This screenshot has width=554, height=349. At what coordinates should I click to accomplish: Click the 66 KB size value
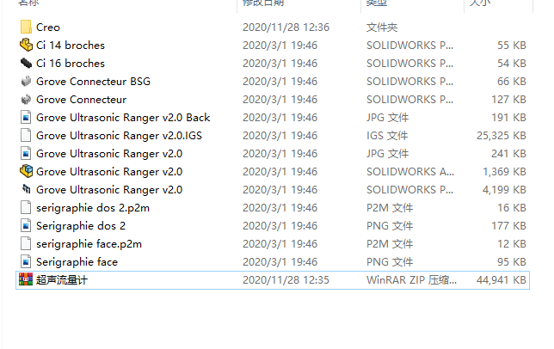pos(512,81)
